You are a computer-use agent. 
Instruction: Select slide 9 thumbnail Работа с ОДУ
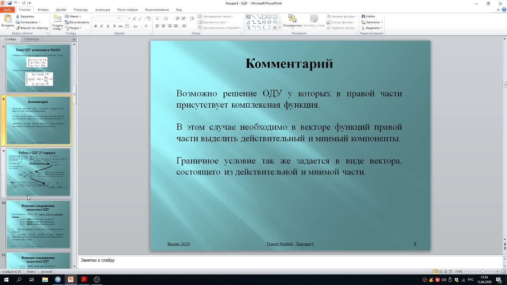pos(38,172)
